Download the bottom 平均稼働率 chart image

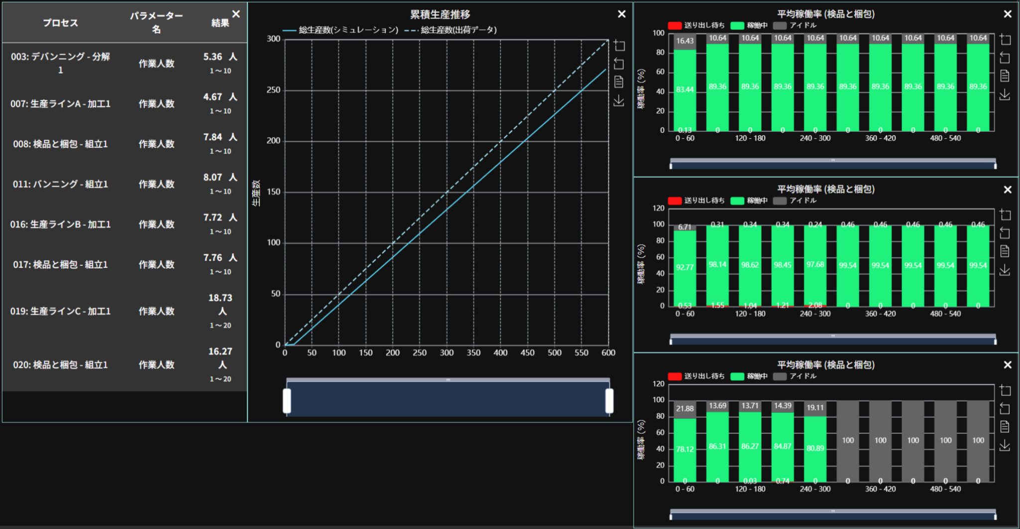click(1005, 445)
